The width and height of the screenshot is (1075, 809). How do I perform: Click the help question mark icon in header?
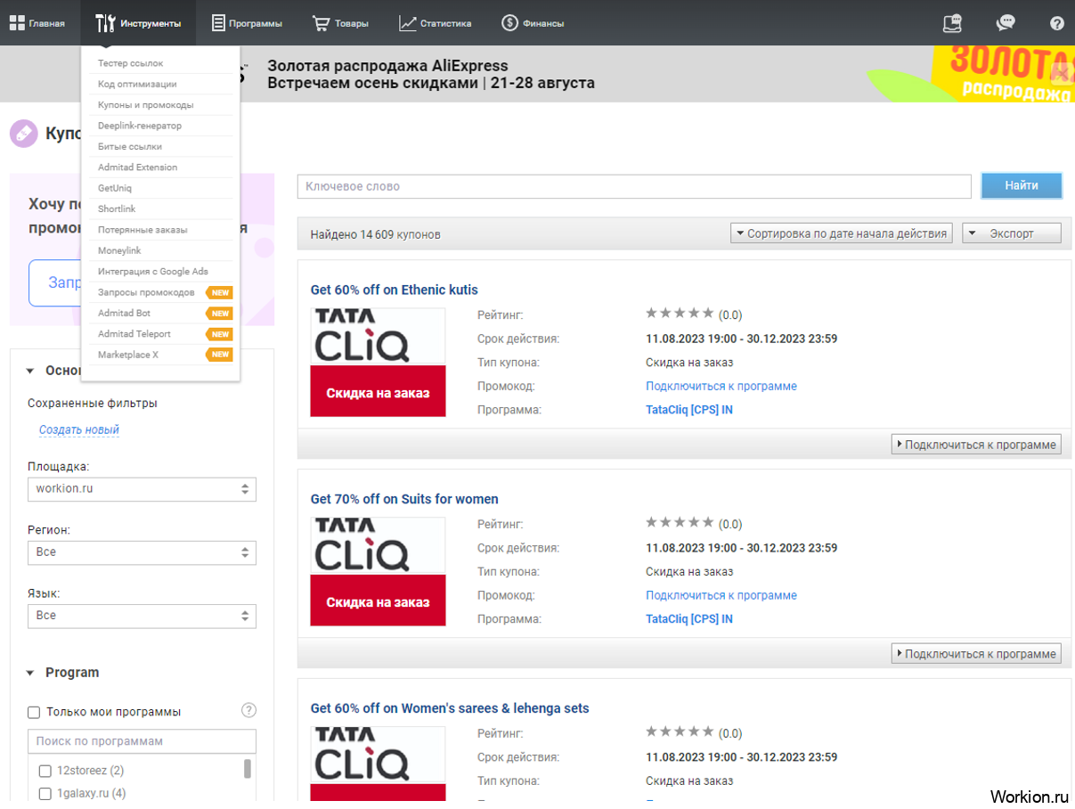1057,23
